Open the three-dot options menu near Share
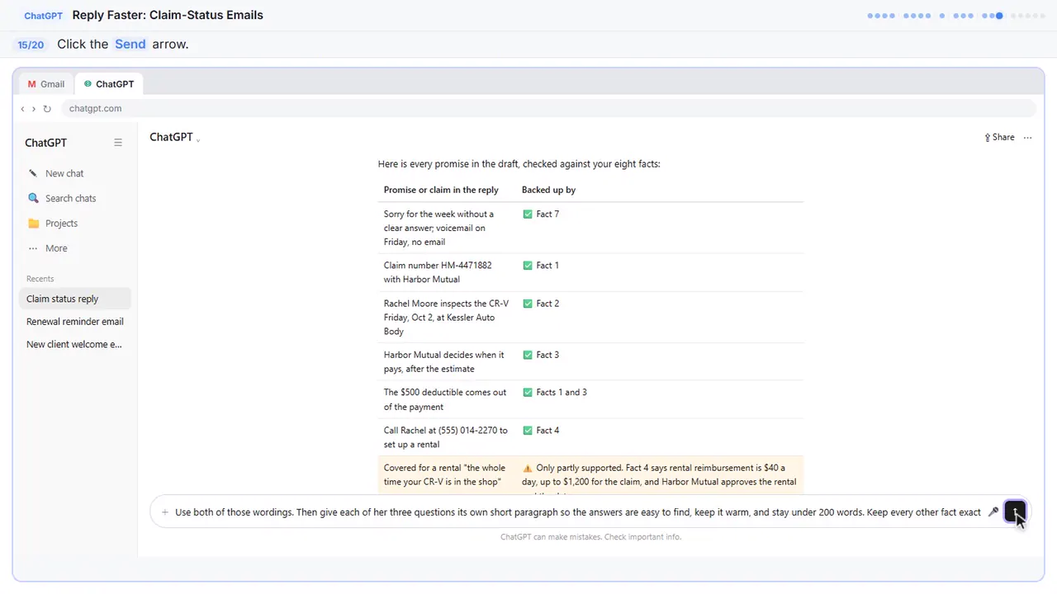This screenshot has height=594, width=1057. point(1027,138)
